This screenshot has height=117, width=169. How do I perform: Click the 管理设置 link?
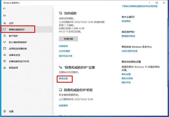pos(63,79)
